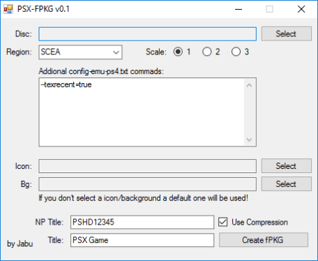Toggle the Use Compression checkbox
318x261 pixels.
tap(222, 222)
